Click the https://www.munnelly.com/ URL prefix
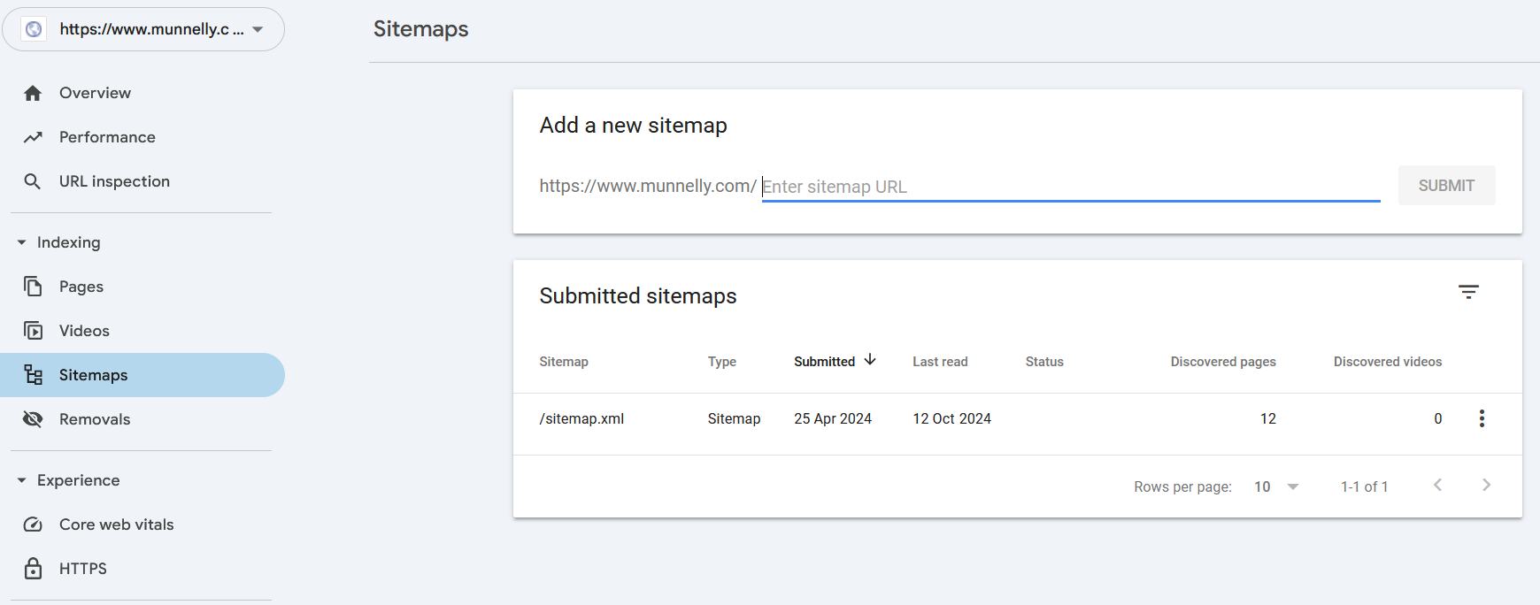The width and height of the screenshot is (1540, 605). 648,186
